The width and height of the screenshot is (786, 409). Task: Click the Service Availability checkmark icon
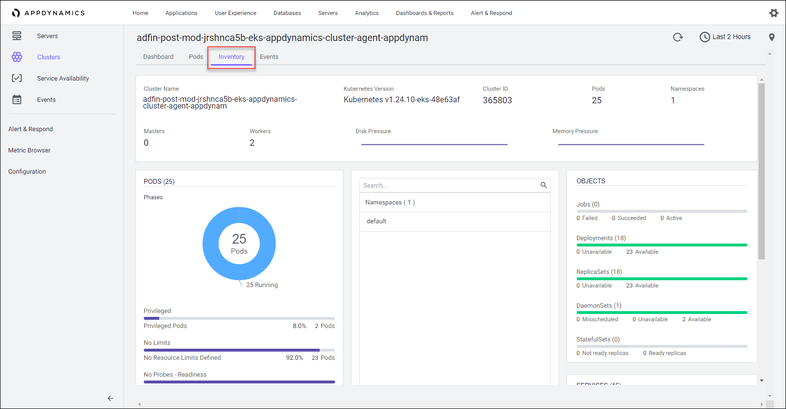17,78
